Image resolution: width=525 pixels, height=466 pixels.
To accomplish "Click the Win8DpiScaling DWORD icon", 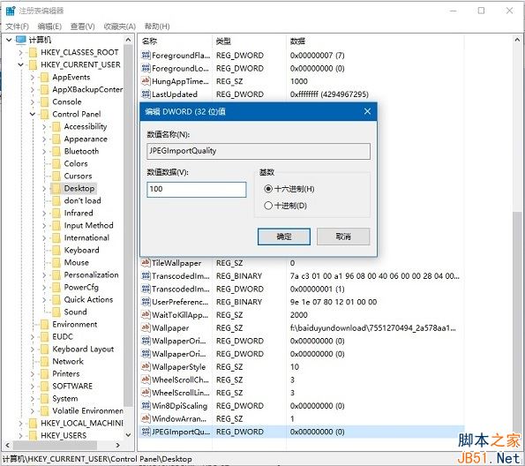I will [x=146, y=405].
